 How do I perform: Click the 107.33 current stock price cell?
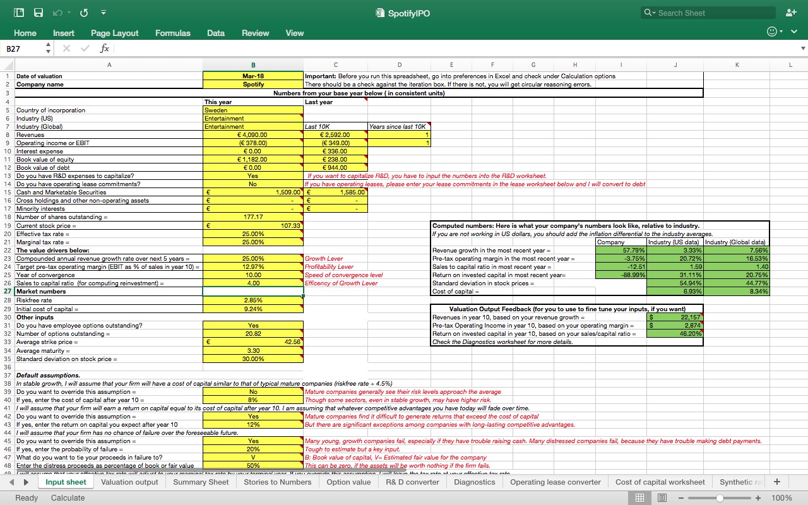point(253,225)
